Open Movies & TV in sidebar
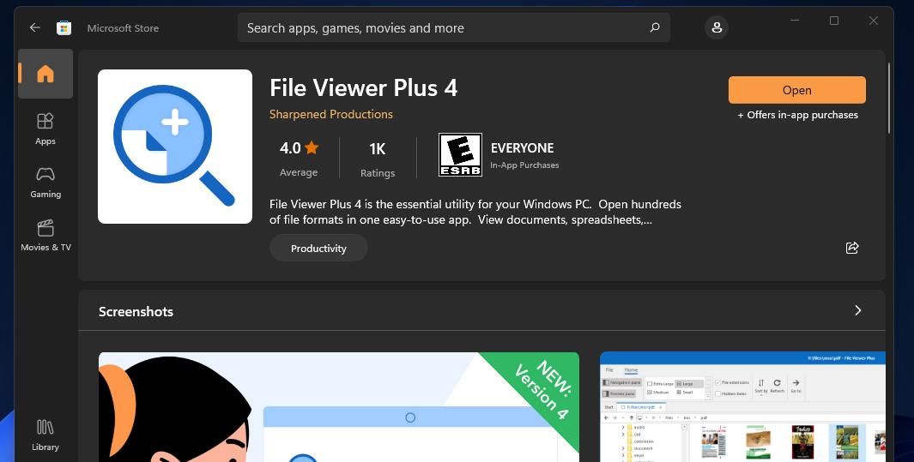The image size is (914, 462). [x=45, y=235]
